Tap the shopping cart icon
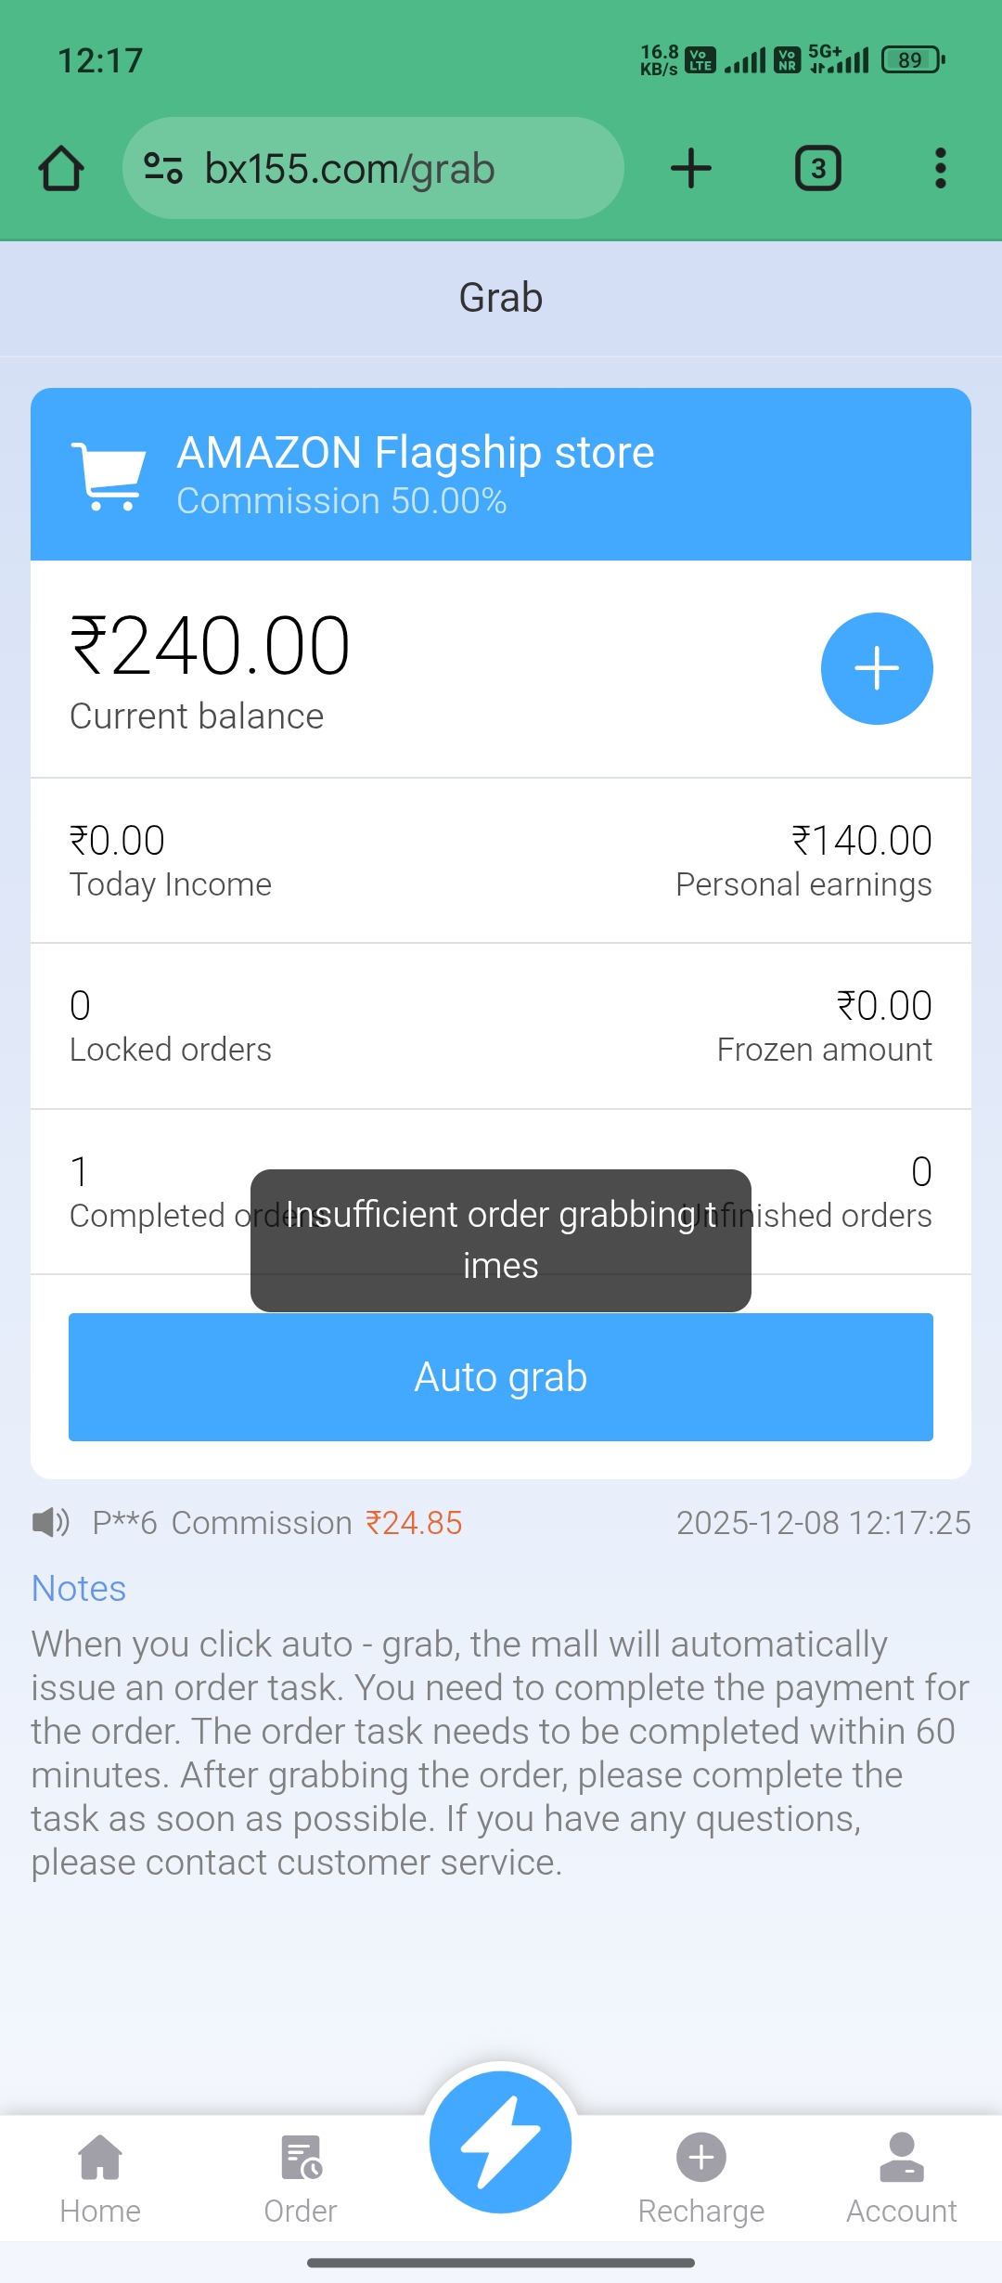This screenshot has height=2283, width=1002. pyautogui.click(x=109, y=475)
